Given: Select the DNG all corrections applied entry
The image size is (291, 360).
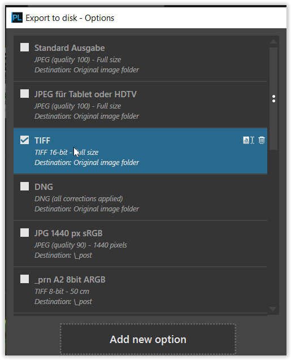Looking at the screenshot, I should click(140, 197).
